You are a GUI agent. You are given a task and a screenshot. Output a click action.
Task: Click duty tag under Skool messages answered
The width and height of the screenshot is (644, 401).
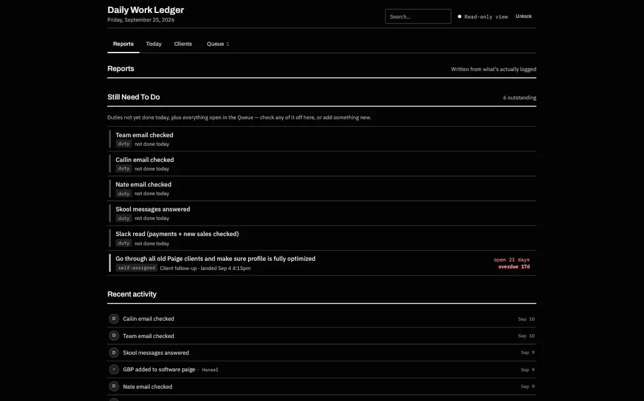124,218
